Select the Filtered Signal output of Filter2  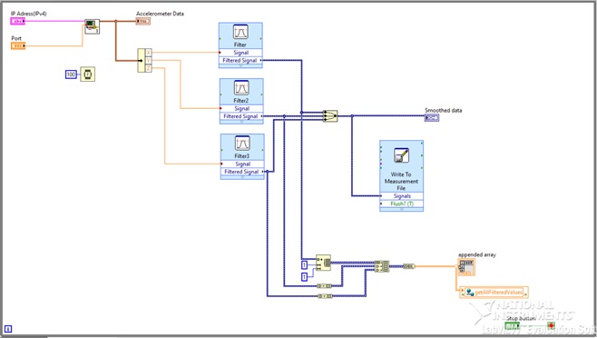[241, 116]
